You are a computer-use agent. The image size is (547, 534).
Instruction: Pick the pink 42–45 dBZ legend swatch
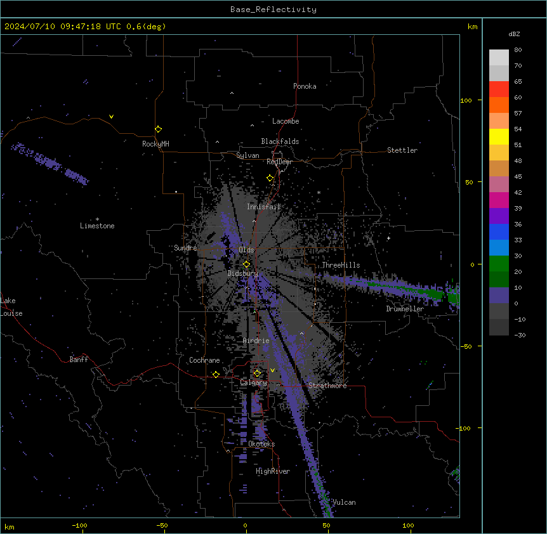coord(499,185)
